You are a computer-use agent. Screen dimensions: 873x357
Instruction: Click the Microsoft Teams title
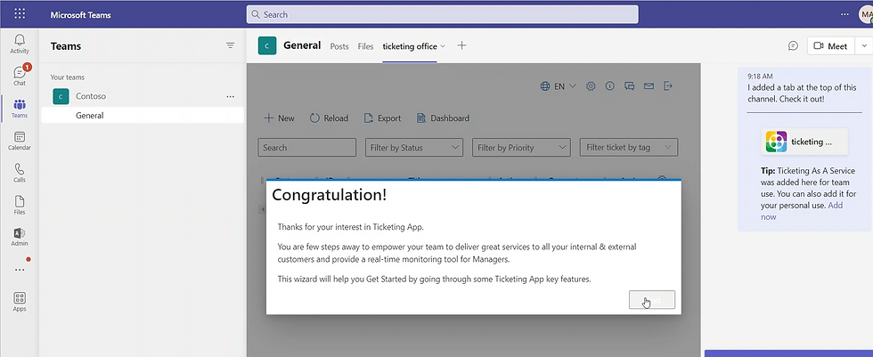(81, 15)
